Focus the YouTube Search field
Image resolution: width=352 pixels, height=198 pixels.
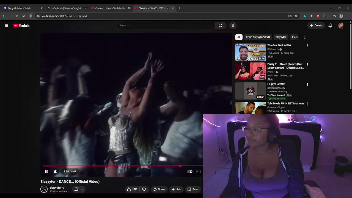(166, 26)
